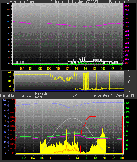Click the 50 mph windspeed scale value
This screenshot has width=137, height=162.
(x=8, y=4)
